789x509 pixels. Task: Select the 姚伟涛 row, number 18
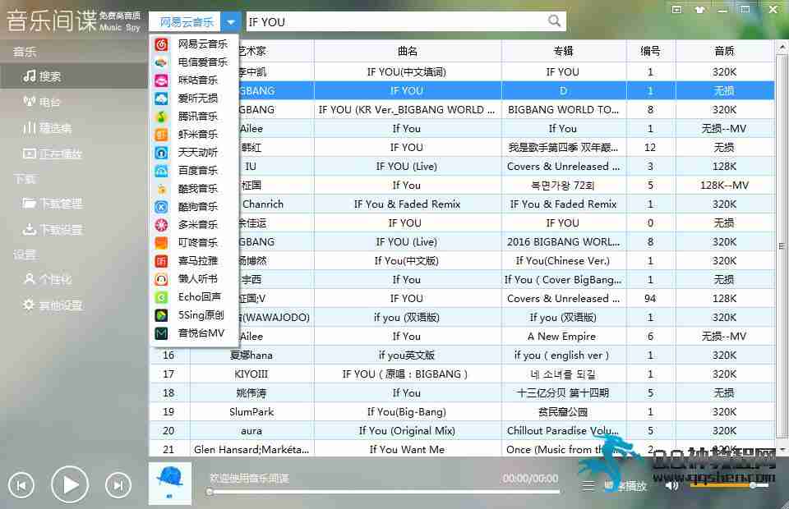[x=461, y=393]
